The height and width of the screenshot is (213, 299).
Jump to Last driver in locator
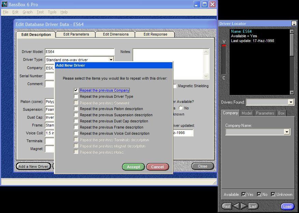[253, 206]
